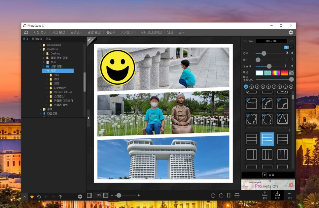Screen dimensions: 319x208
Task: Switch to the 즐겨찾기 folder tab
Action: click(x=37, y=39)
